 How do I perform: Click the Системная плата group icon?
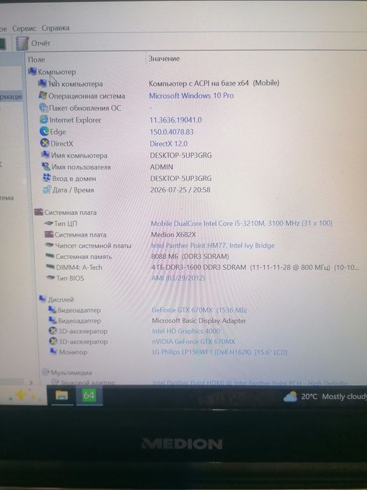point(38,212)
